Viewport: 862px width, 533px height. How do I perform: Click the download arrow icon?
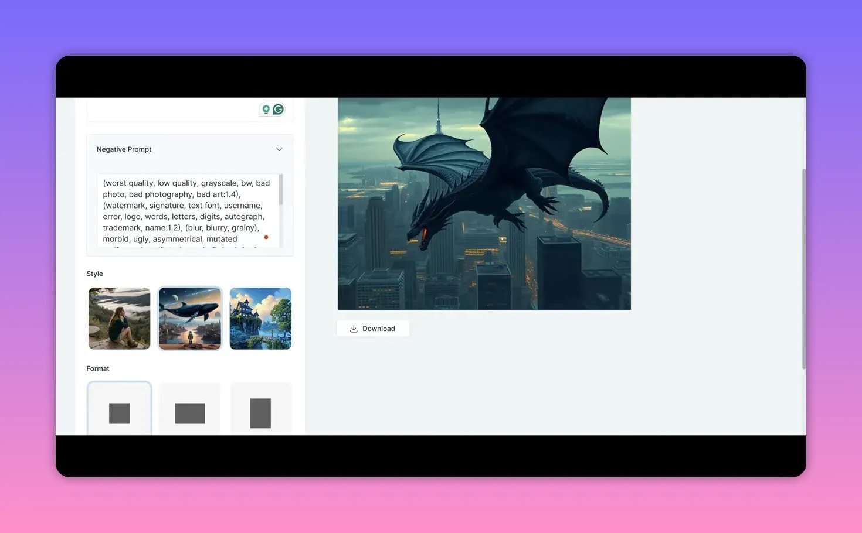(354, 329)
